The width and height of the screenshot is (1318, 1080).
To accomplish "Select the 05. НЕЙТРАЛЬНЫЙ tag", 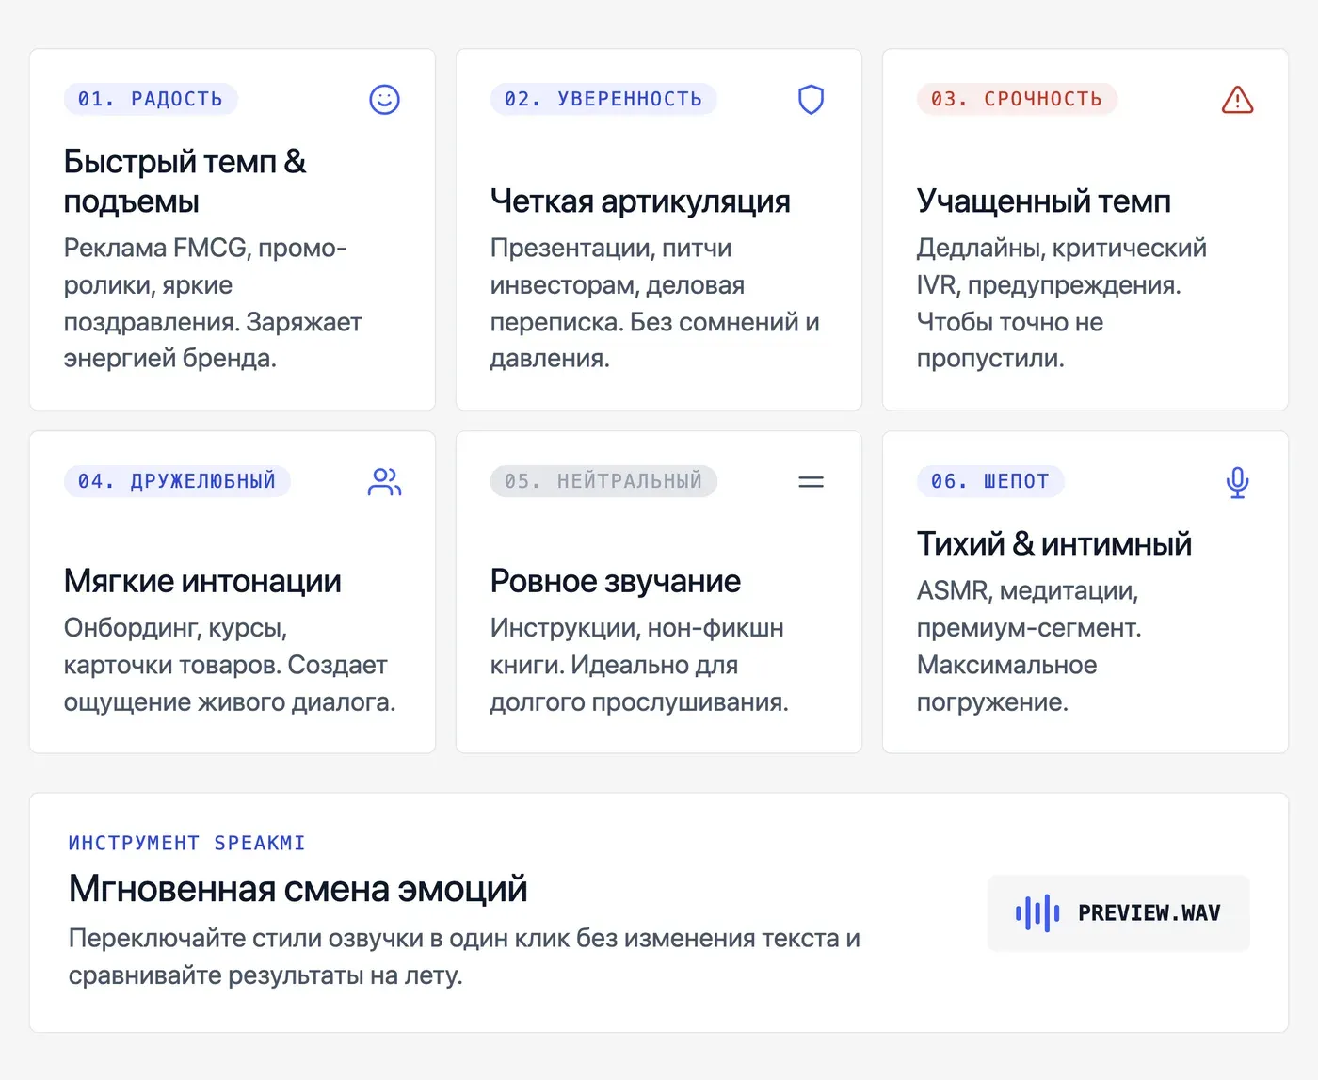I will click(603, 481).
